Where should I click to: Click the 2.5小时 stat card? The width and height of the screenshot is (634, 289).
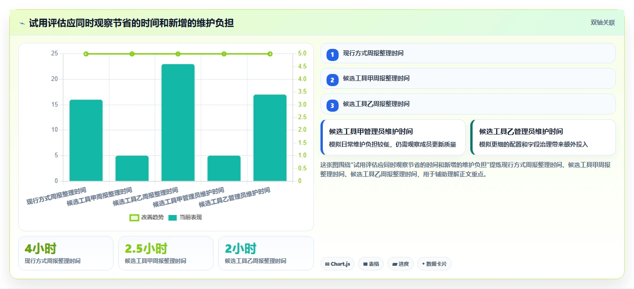click(166, 253)
